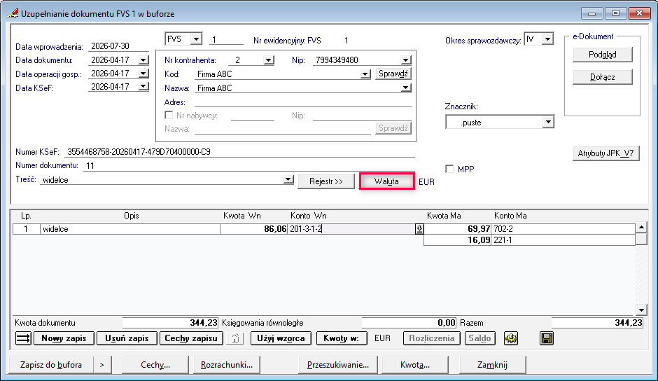
Task: Open the Okres sprawozdawczy dropdown
Action: click(547, 39)
